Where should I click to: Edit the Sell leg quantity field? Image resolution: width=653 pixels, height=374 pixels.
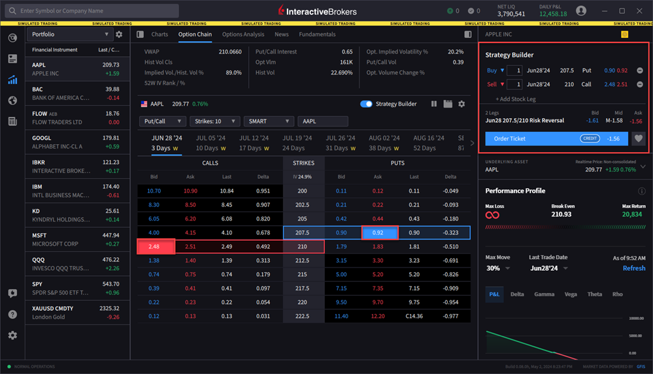pos(514,84)
